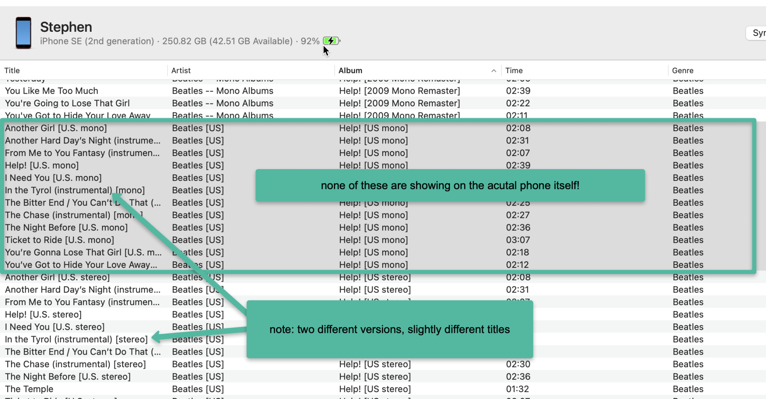This screenshot has width=766, height=399.
Task: Select From Me to You Fantasy in the US mono album
Action: pos(82,153)
